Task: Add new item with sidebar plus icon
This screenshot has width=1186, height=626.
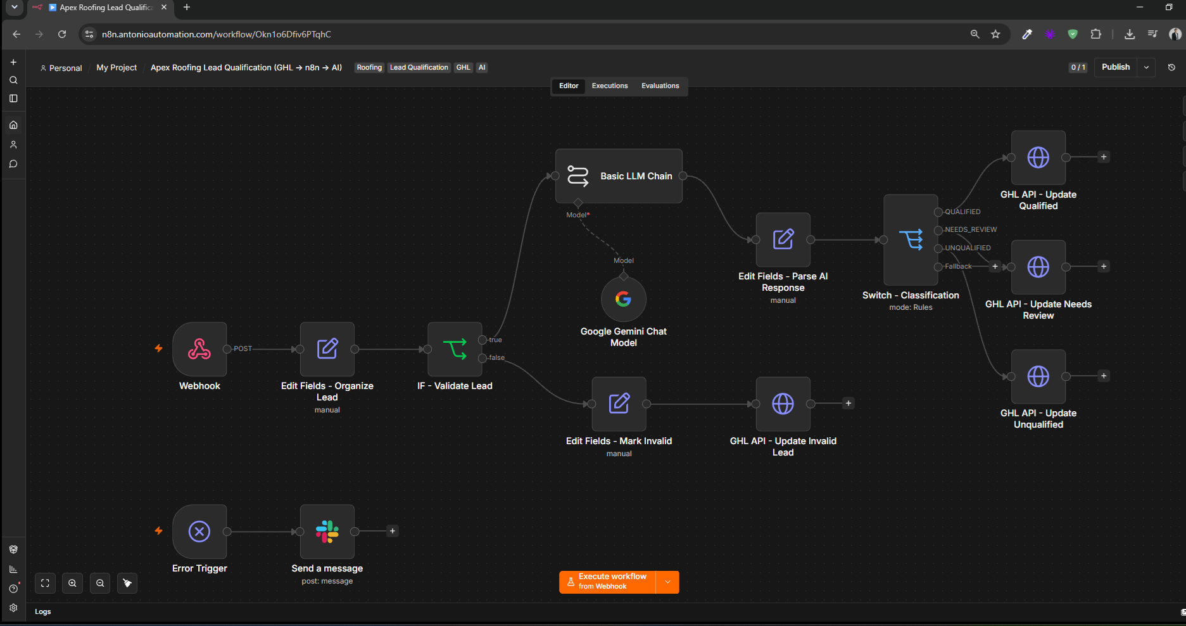Action: point(13,62)
